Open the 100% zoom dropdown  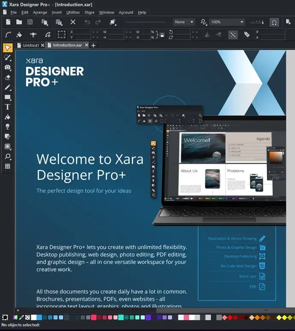click(227, 22)
